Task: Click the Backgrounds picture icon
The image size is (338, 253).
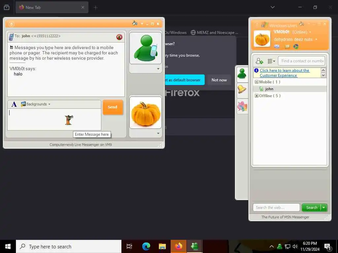Action: tap(23, 104)
